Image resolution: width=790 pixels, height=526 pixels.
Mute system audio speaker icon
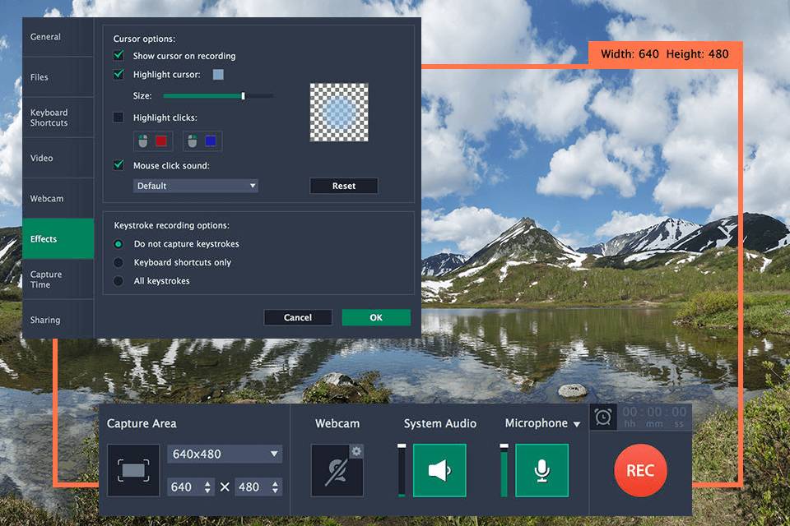pyautogui.click(x=439, y=470)
